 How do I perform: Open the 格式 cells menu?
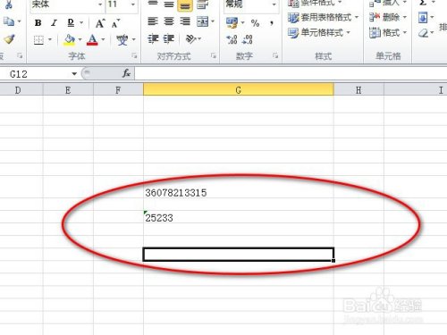[388, 32]
